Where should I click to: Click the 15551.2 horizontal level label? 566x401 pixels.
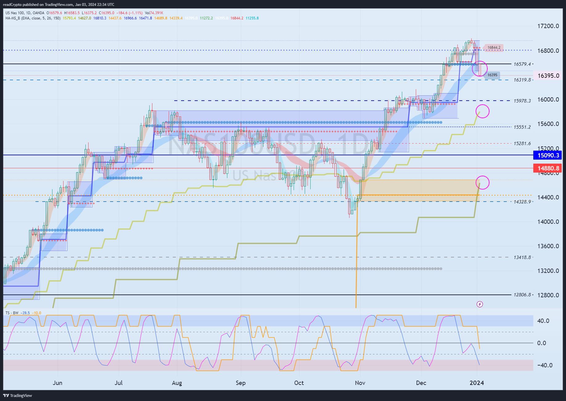522,127
